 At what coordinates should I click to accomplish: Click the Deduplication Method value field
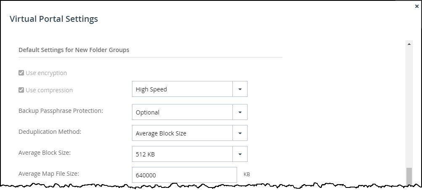pyautogui.click(x=182, y=133)
